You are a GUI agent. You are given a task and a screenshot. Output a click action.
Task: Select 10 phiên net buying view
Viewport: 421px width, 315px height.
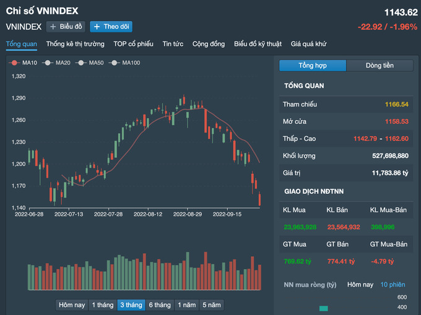coord(393,284)
